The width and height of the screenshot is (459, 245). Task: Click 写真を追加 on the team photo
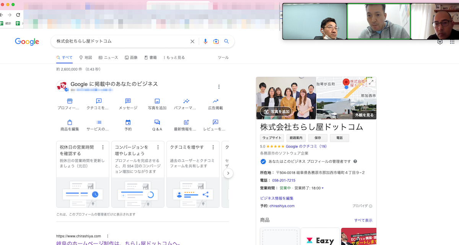275,111
